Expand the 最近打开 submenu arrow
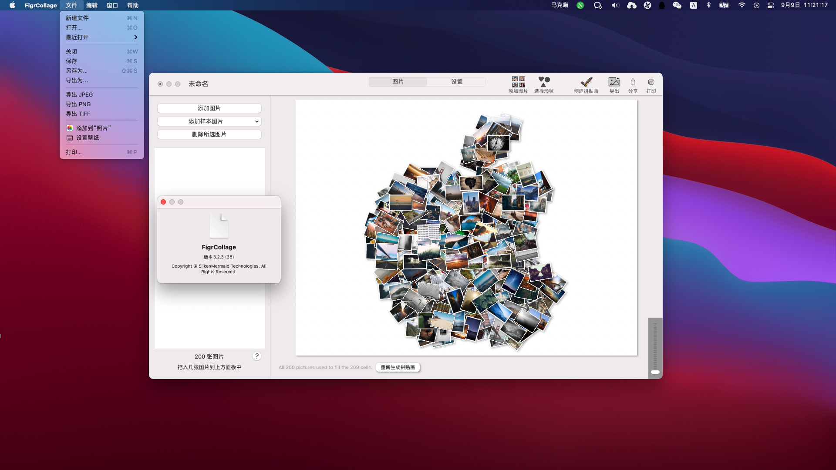 coord(136,37)
